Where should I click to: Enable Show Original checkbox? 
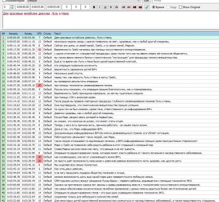click(190, 7)
